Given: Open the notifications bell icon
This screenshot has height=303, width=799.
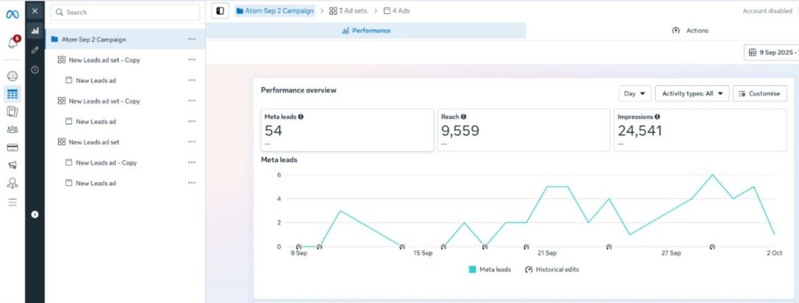Looking at the screenshot, I should pos(12,43).
